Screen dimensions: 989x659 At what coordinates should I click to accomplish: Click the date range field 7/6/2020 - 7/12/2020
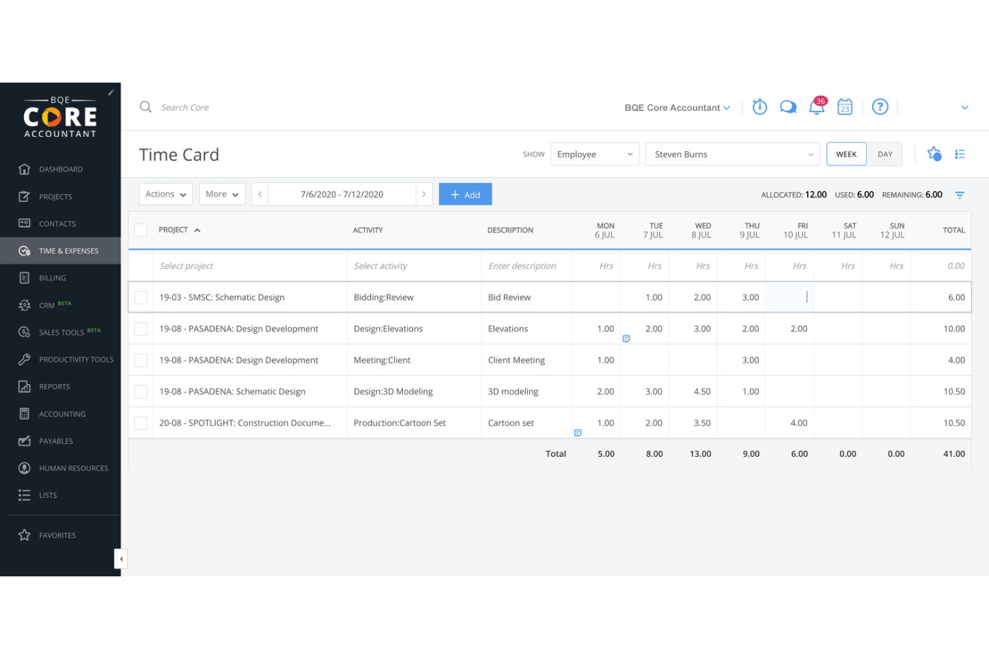click(341, 194)
